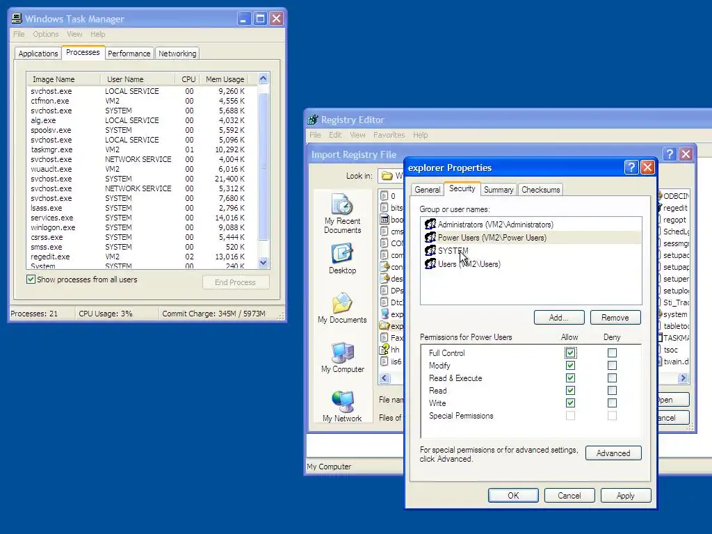Click Add... button for group names
The image size is (712, 534).
pyautogui.click(x=559, y=317)
